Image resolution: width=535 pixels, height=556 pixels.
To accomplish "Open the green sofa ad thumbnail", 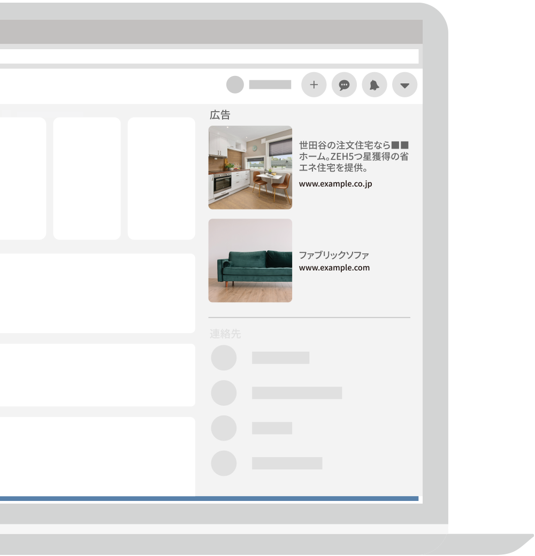I will coord(250,261).
